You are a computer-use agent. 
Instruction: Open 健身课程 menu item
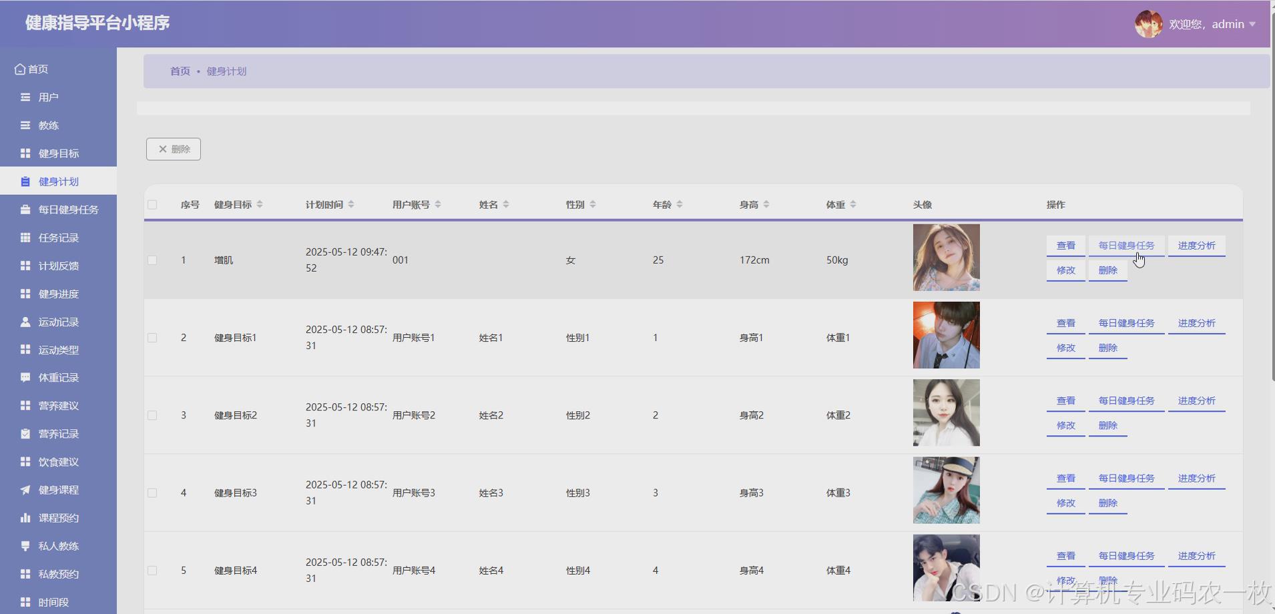(x=58, y=490)
